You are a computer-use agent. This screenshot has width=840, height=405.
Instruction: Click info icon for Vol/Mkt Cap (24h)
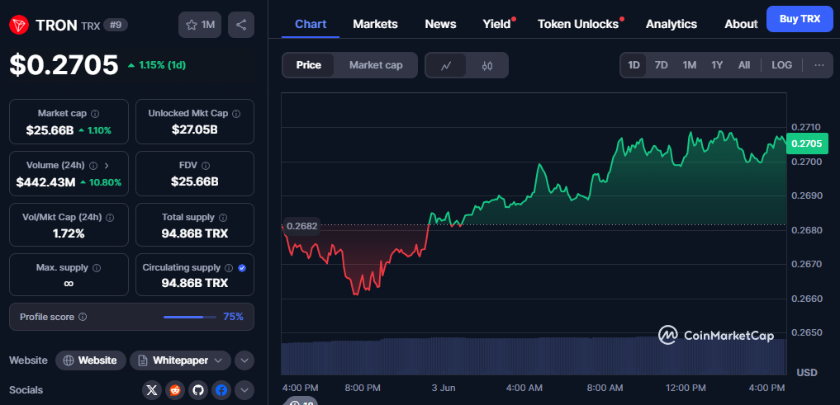click(110, 217)
